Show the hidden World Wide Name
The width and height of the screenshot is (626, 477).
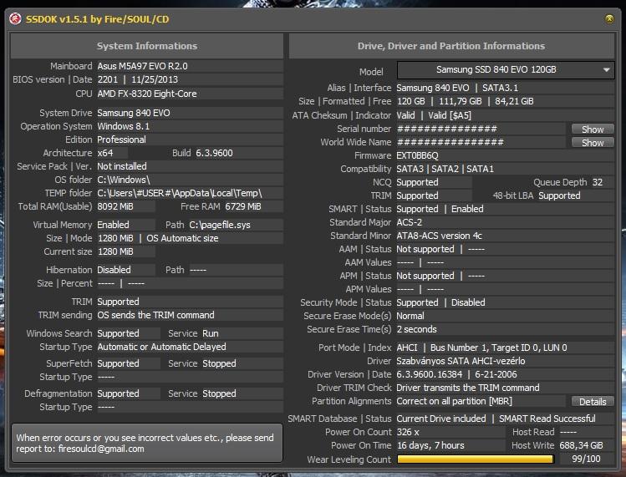(x=593, y=143)
